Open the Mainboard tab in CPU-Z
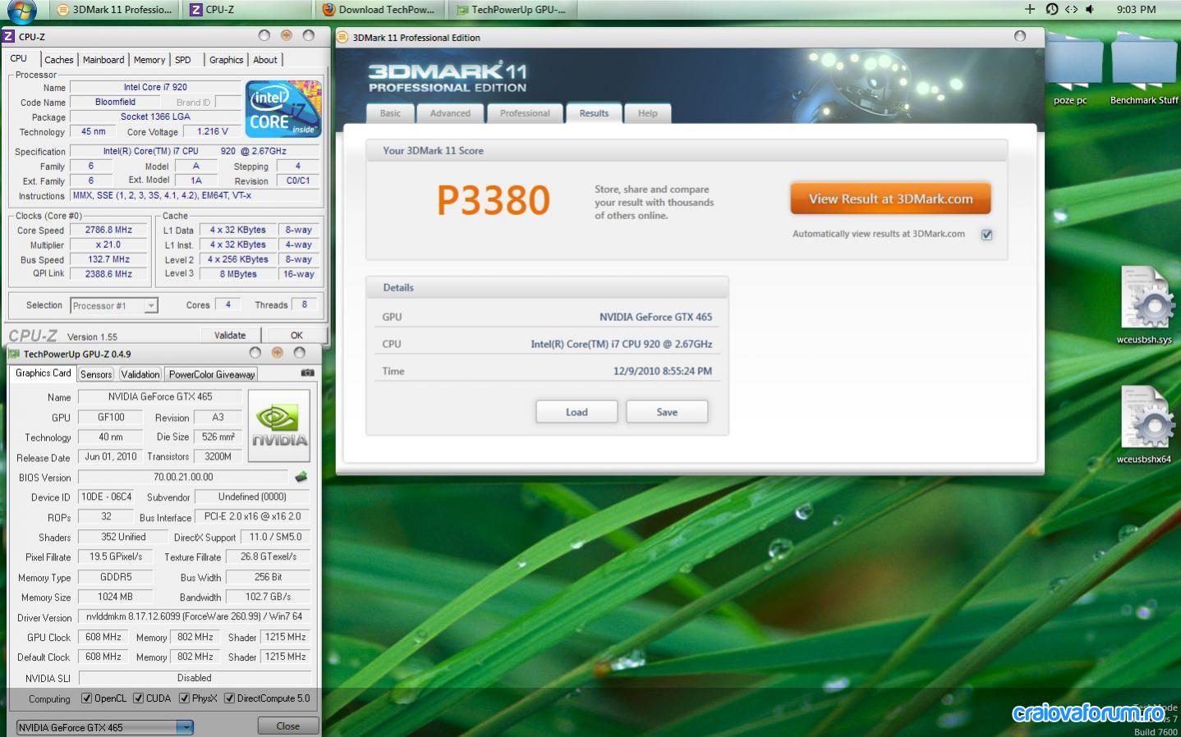Image resolution: width=1181 pixels, height=737 pixels. click(x=103, y=60)
